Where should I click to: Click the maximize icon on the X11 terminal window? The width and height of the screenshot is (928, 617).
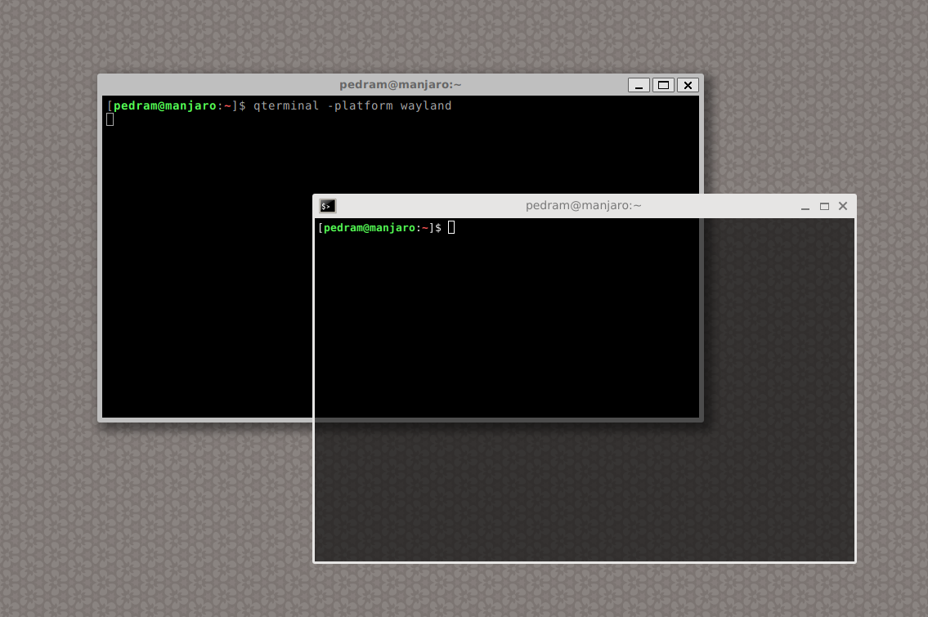(663, 85)
